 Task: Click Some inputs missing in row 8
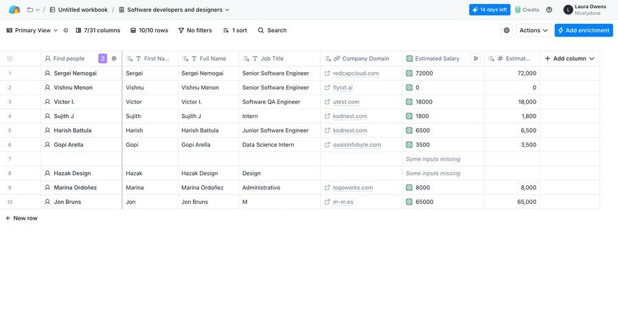click(x=433, y=174)
